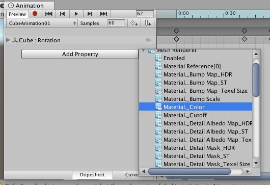270x185 pixels.
Task: Jump to first keyframe of clip
Action: coord(49,14)
